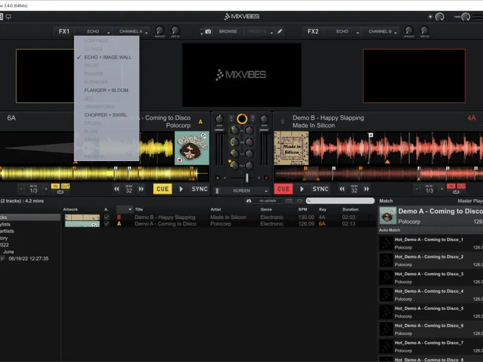
Task: Select FLANGER + BLOOM effect
Action: point(107,90)
